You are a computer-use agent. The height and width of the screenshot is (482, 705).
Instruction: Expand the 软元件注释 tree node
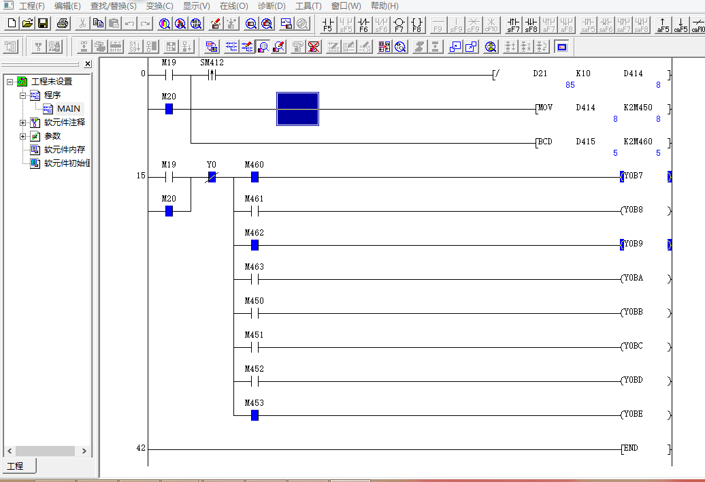point(23,123)
